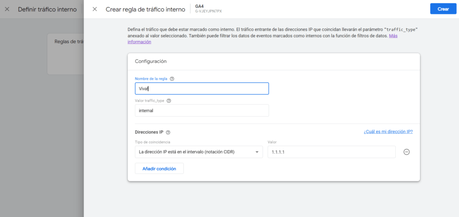Screen dimensions: 459x217
Task: Click the Crear button
Action: click(x=443, y=9)
